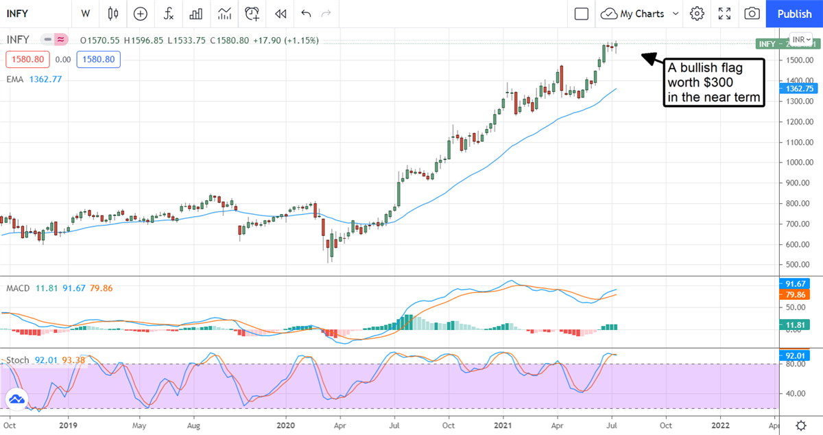Open the Indicators fx menu

click(168, 14)
